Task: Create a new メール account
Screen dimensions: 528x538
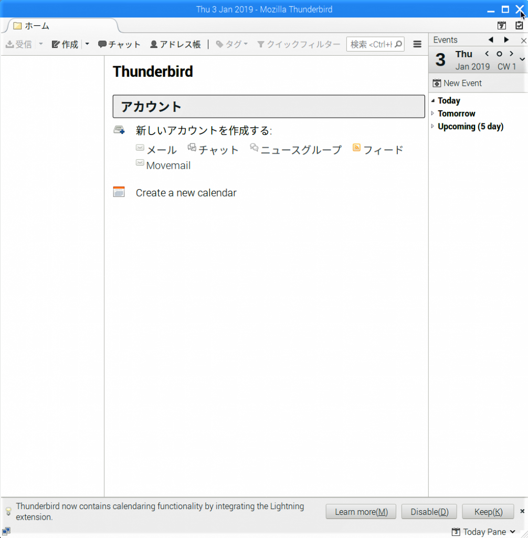Action: click(x=156, y=150)
